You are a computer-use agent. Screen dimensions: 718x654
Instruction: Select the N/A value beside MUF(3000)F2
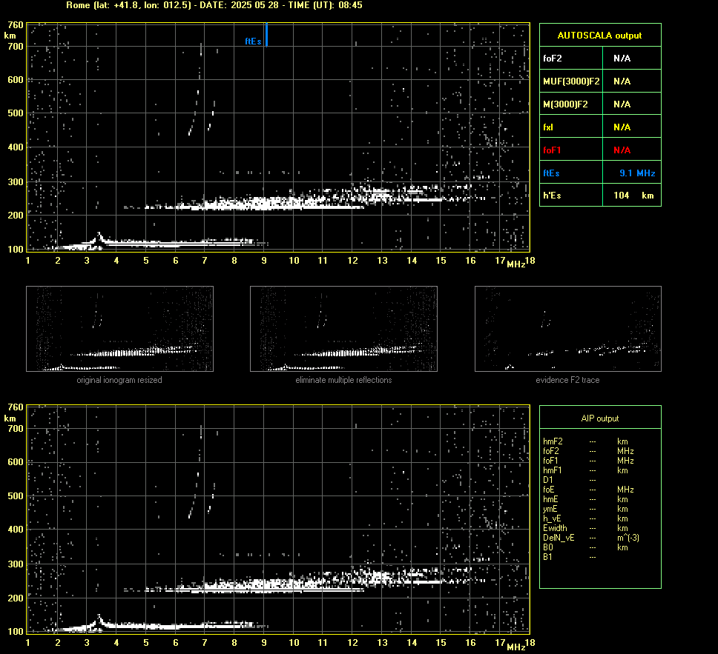coord(622,81)
